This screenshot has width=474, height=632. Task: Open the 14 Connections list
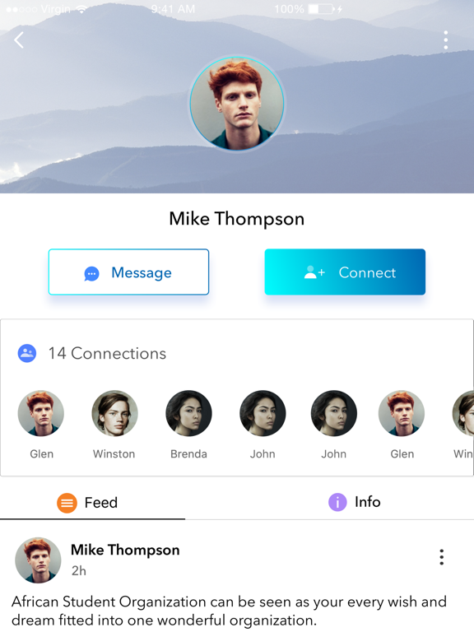[107, 353]
